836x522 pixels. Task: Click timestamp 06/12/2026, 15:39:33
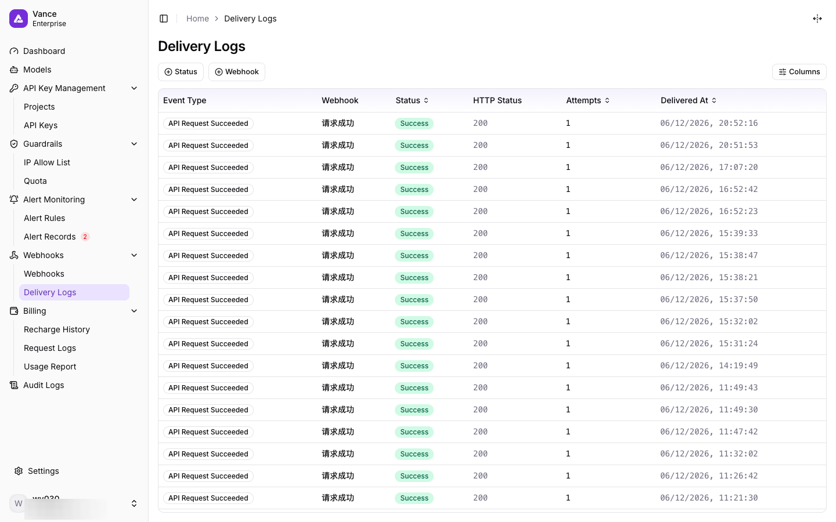click(709, 234)
